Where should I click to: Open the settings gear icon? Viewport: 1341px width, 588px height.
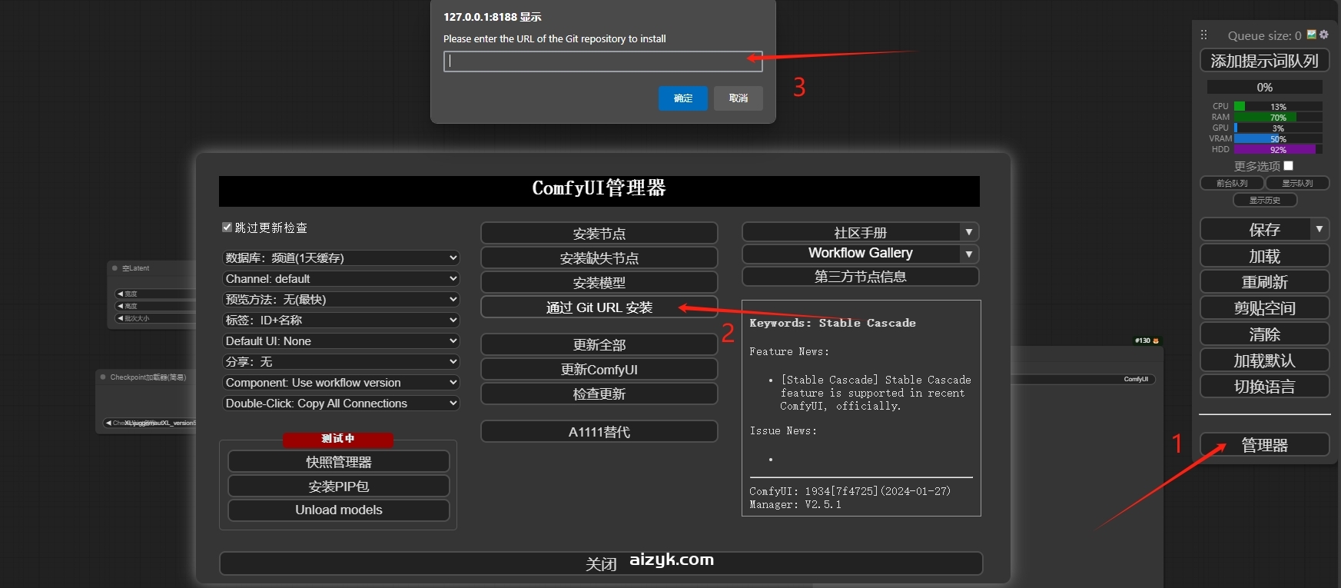click(1324, 35)
